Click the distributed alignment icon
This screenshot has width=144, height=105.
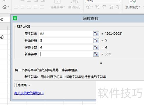click(x=42, y=7)
